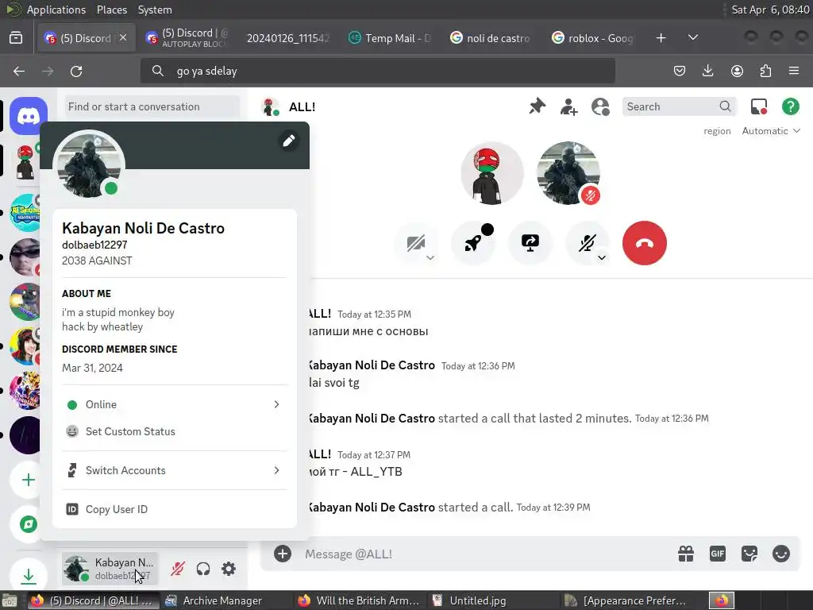Open emoji picker smiley
This screenshot has height=610, width=813.
click(781, 554)
